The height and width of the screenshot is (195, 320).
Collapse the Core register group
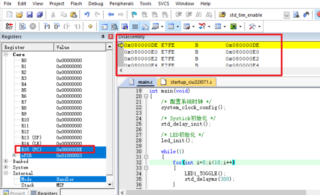(6, 54)
